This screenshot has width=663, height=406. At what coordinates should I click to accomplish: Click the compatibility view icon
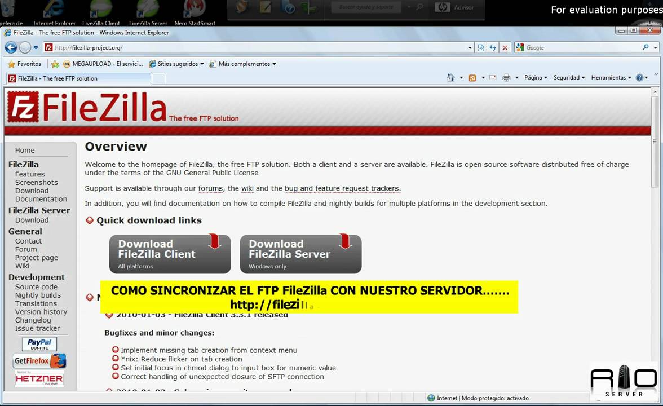(481, 48)
